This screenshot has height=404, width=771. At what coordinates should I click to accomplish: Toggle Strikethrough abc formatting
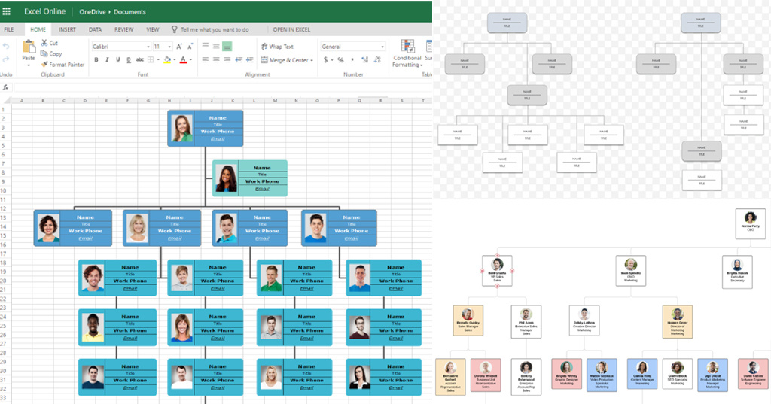140,60
